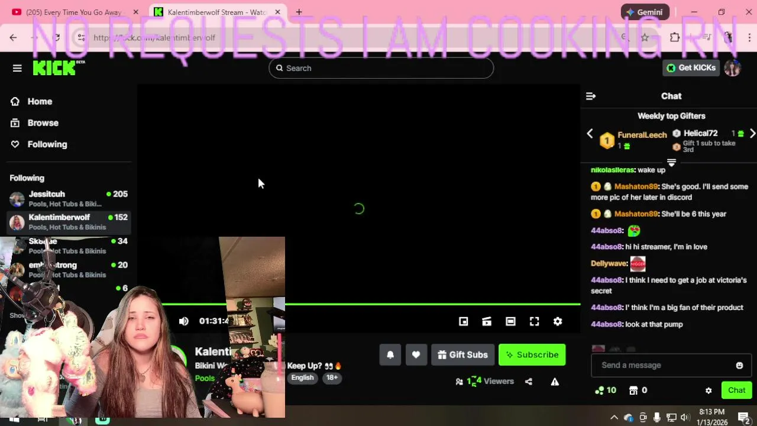Viewport: 757px width, 426px height.
Task: Open the Kick hamburger menu
Action: (x=17, y=68)
